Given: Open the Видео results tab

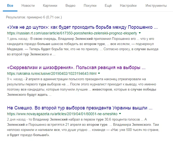Looking at the screenshot, I should point(70,6).
